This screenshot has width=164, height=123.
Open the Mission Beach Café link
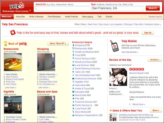click(x=139, y=73)
